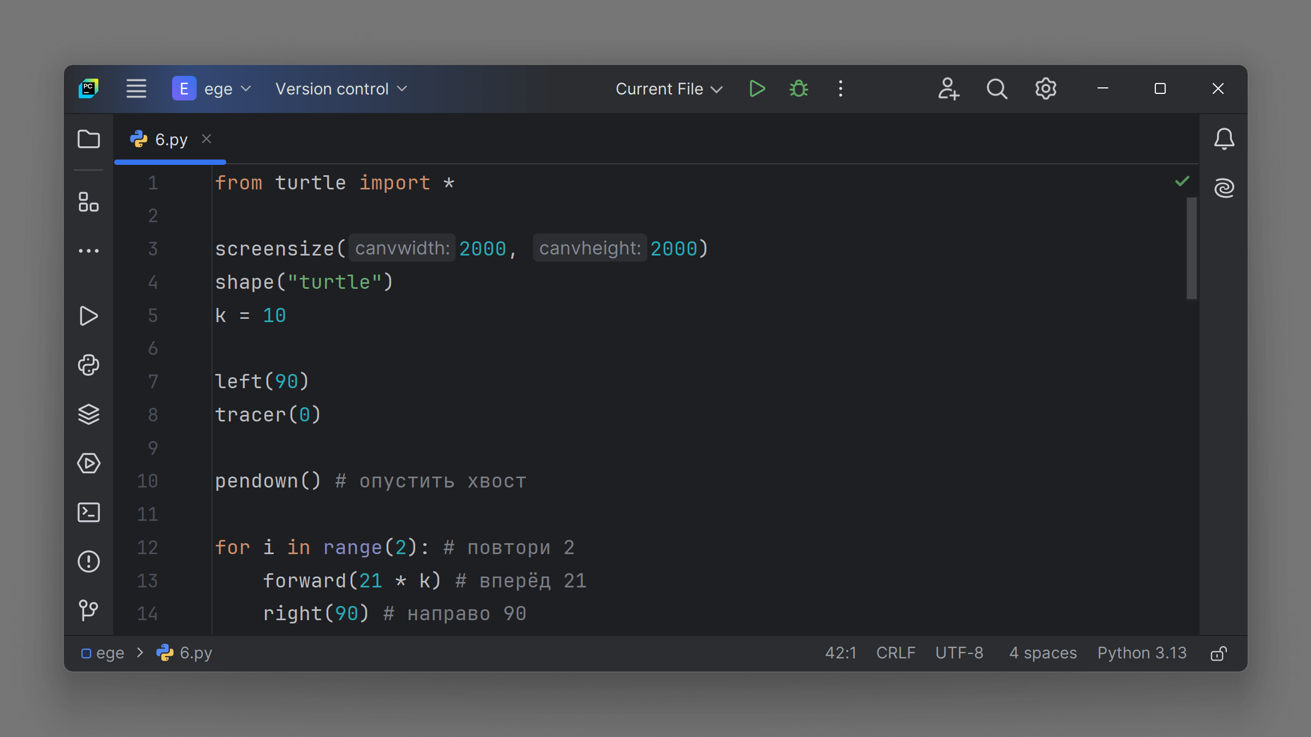Open the Structure tool window
Screen dimensions: 1311x737
tap(88, 202)
